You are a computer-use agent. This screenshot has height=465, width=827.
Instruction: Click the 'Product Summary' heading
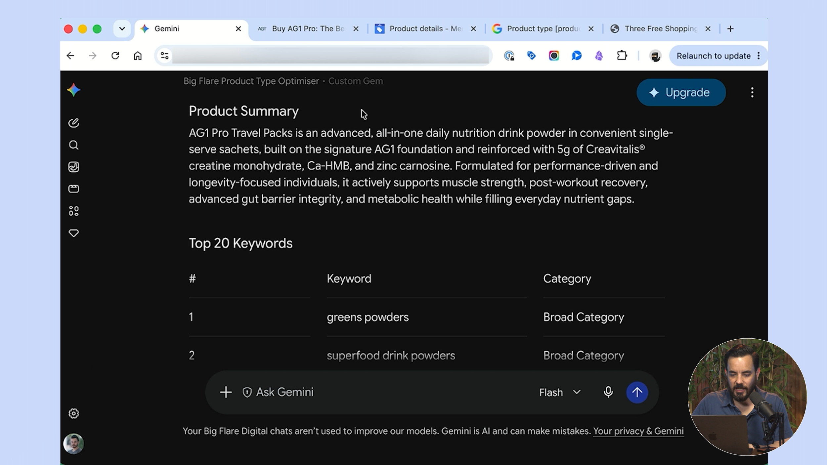243,111
